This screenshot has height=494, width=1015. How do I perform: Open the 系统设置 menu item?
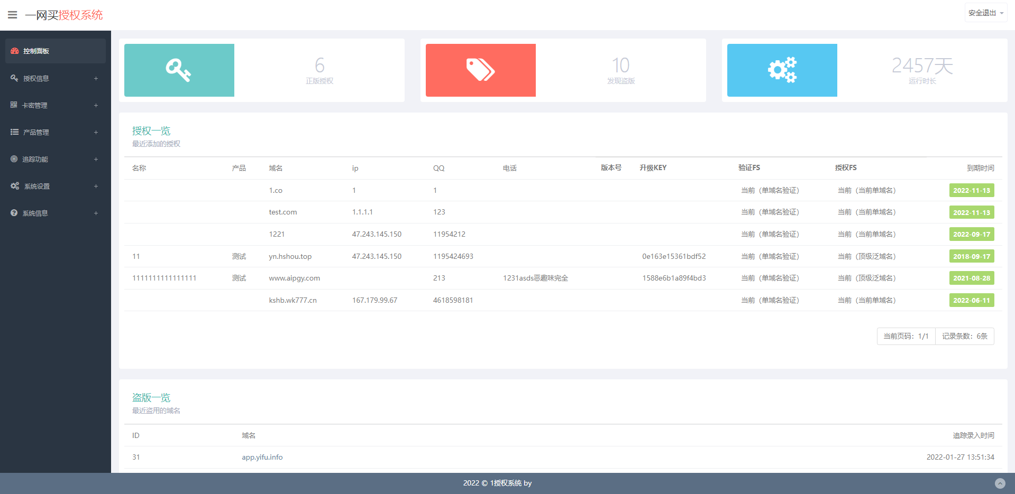(56, 186)
